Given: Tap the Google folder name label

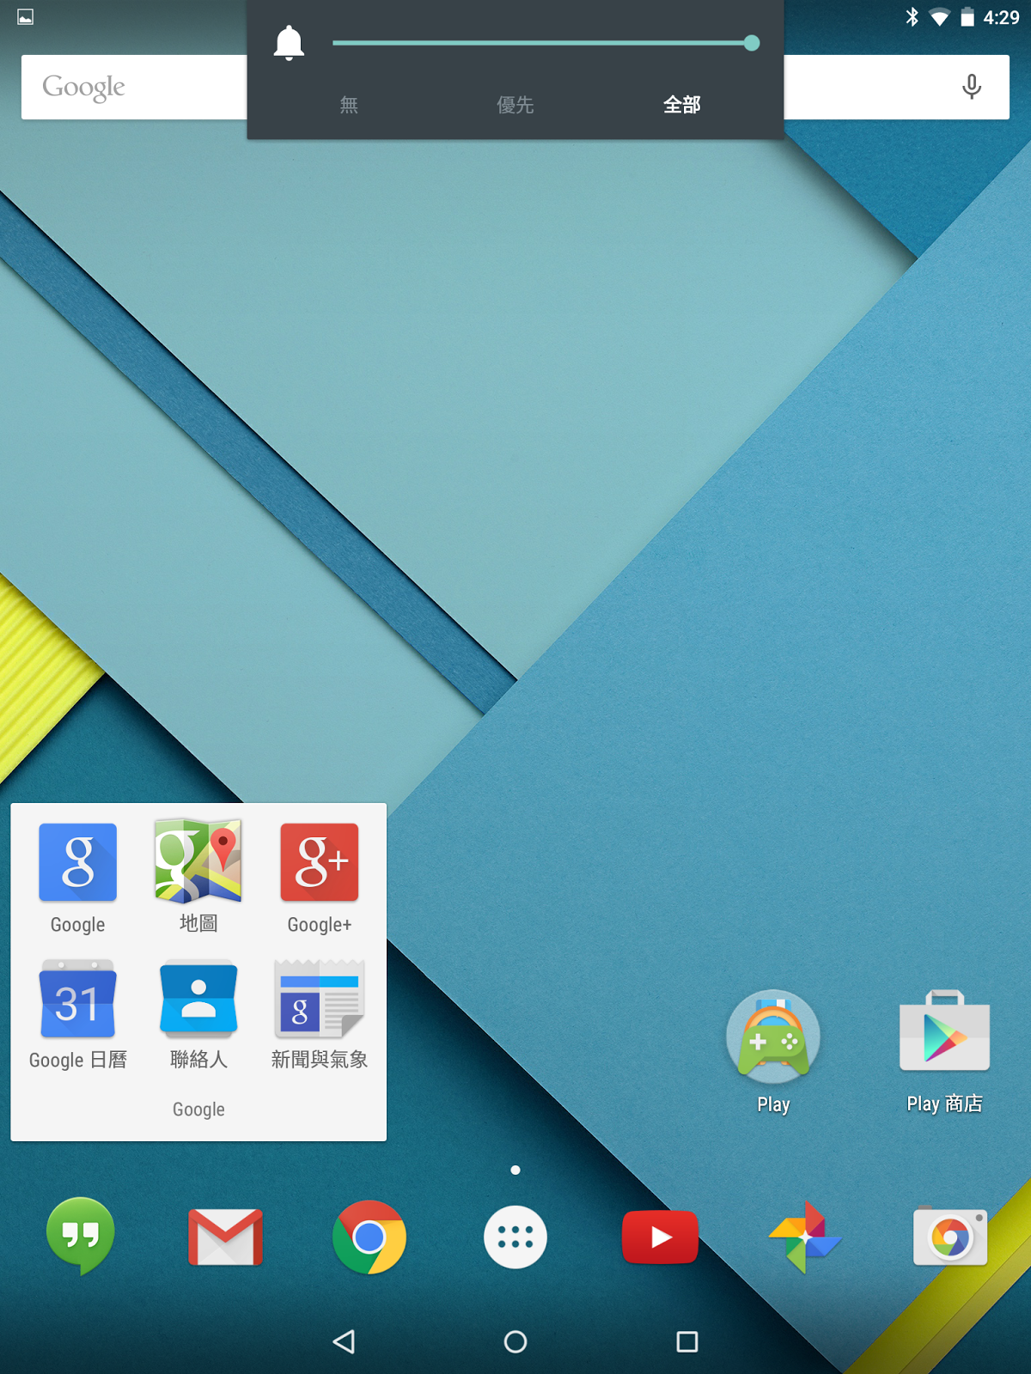Looking at the screenshot, I should tap(198, 1110).
